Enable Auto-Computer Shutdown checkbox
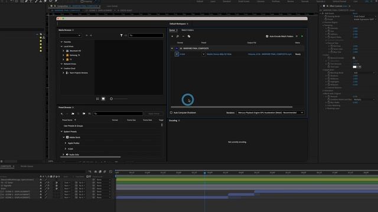 pos(171,112)
